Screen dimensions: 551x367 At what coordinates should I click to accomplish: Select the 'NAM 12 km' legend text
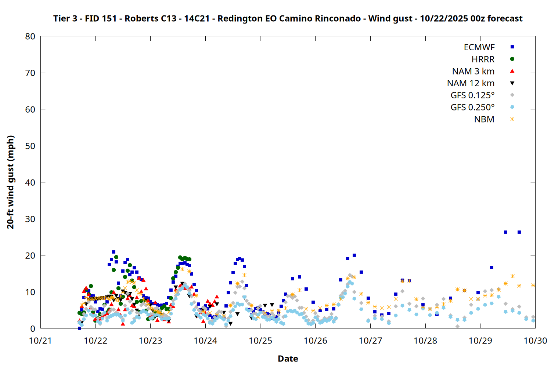pos(471,83)
